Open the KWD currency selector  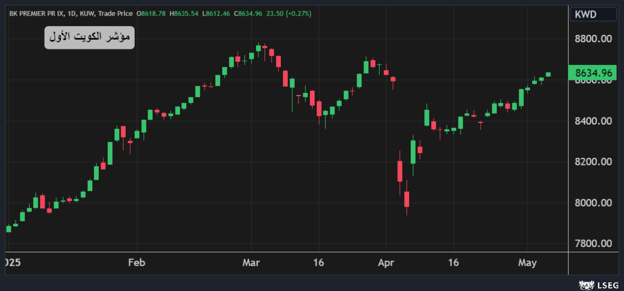coord(593,14)
